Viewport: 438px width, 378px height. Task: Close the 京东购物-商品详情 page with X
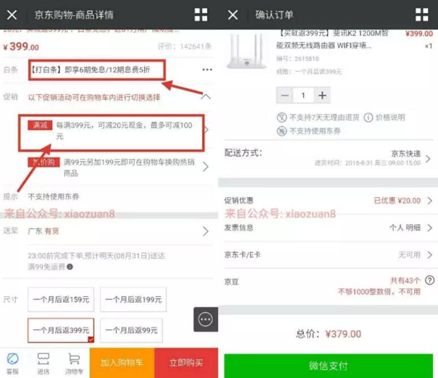[x=12, y=15]
